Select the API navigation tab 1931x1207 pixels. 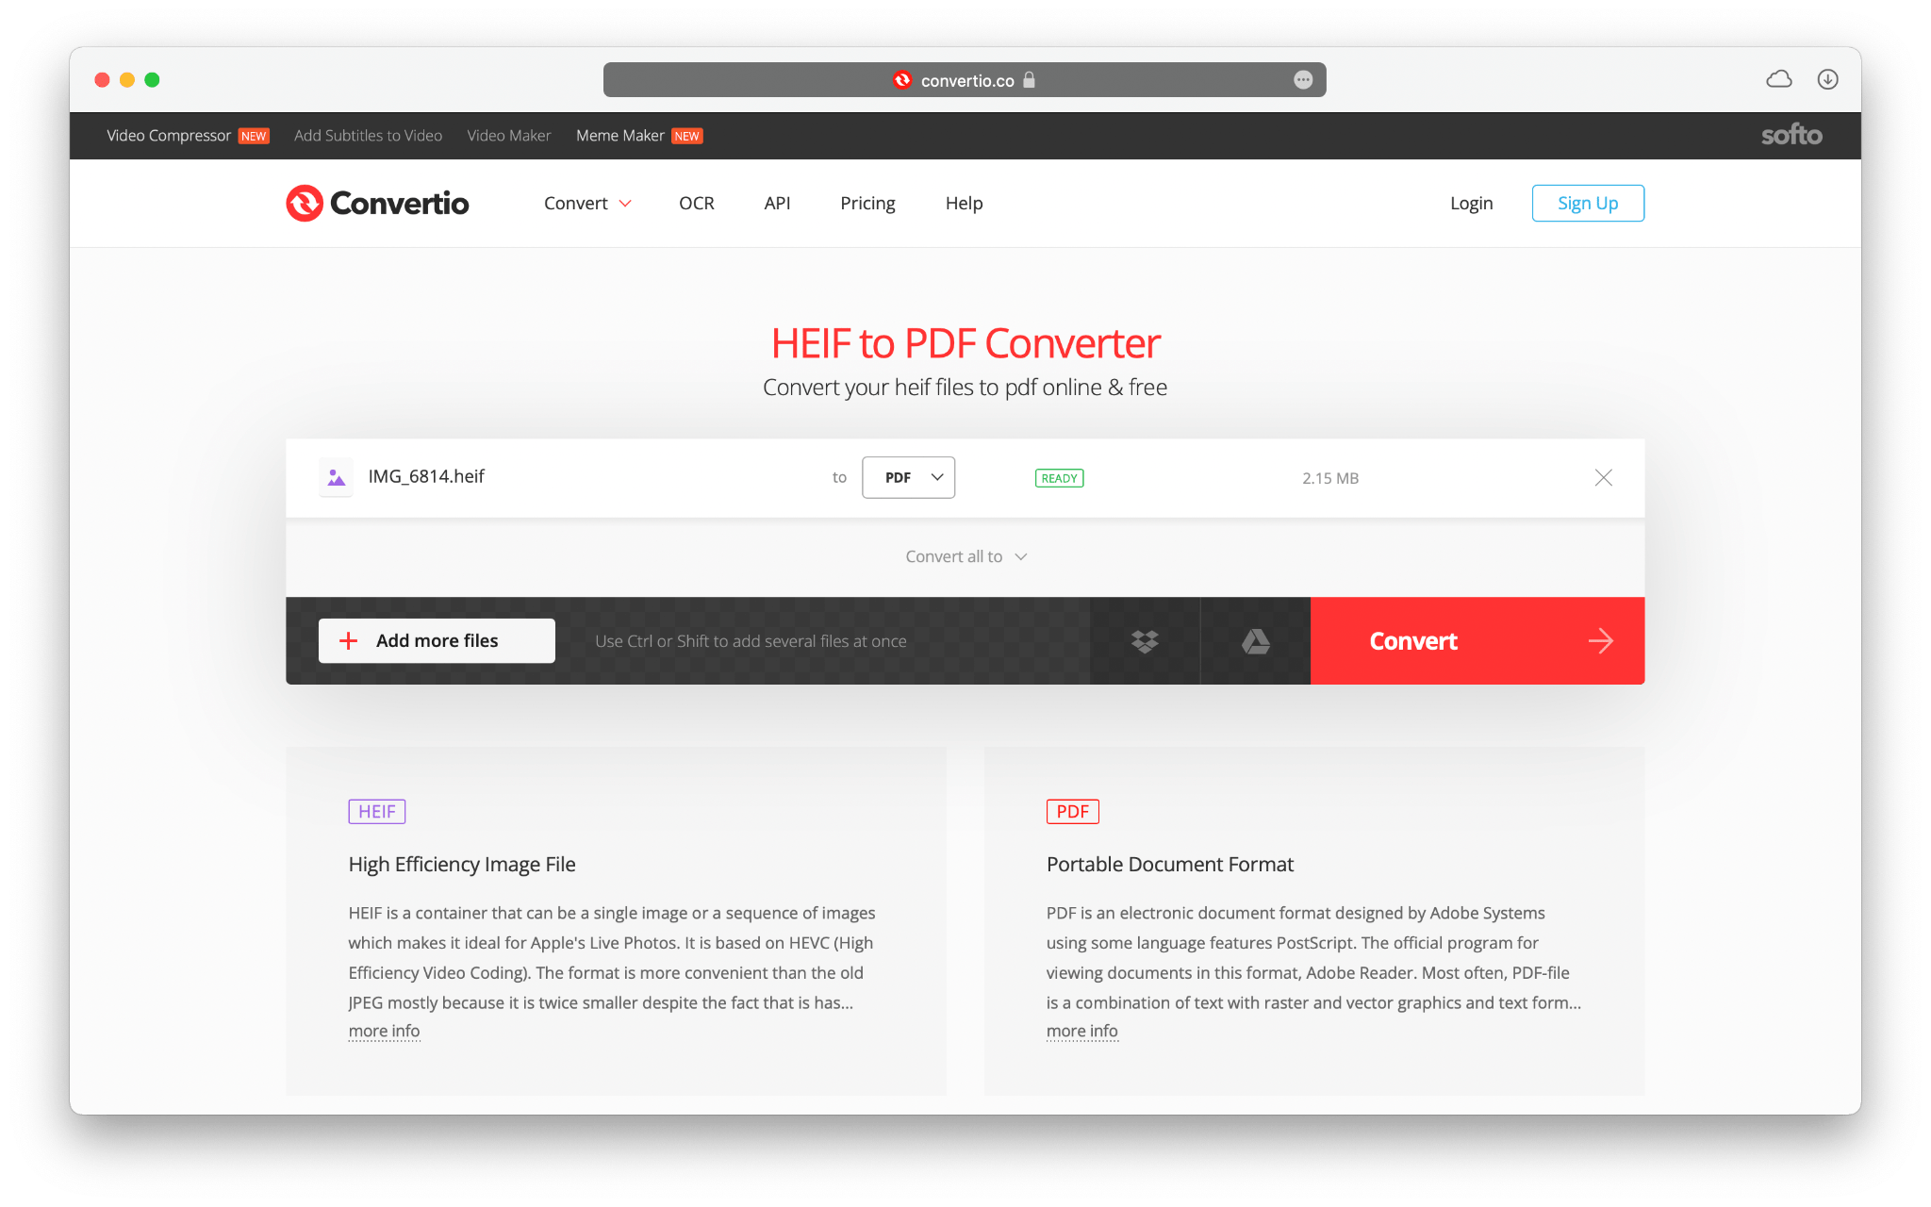coord(776,203)
